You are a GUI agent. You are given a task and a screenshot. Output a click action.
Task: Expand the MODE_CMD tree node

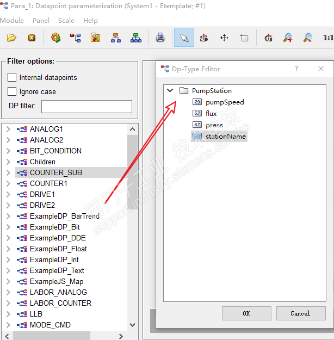point(8,325)
